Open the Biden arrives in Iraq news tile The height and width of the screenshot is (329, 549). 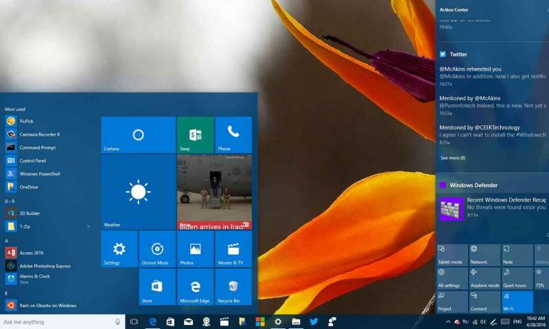click(x=214, y=192)
